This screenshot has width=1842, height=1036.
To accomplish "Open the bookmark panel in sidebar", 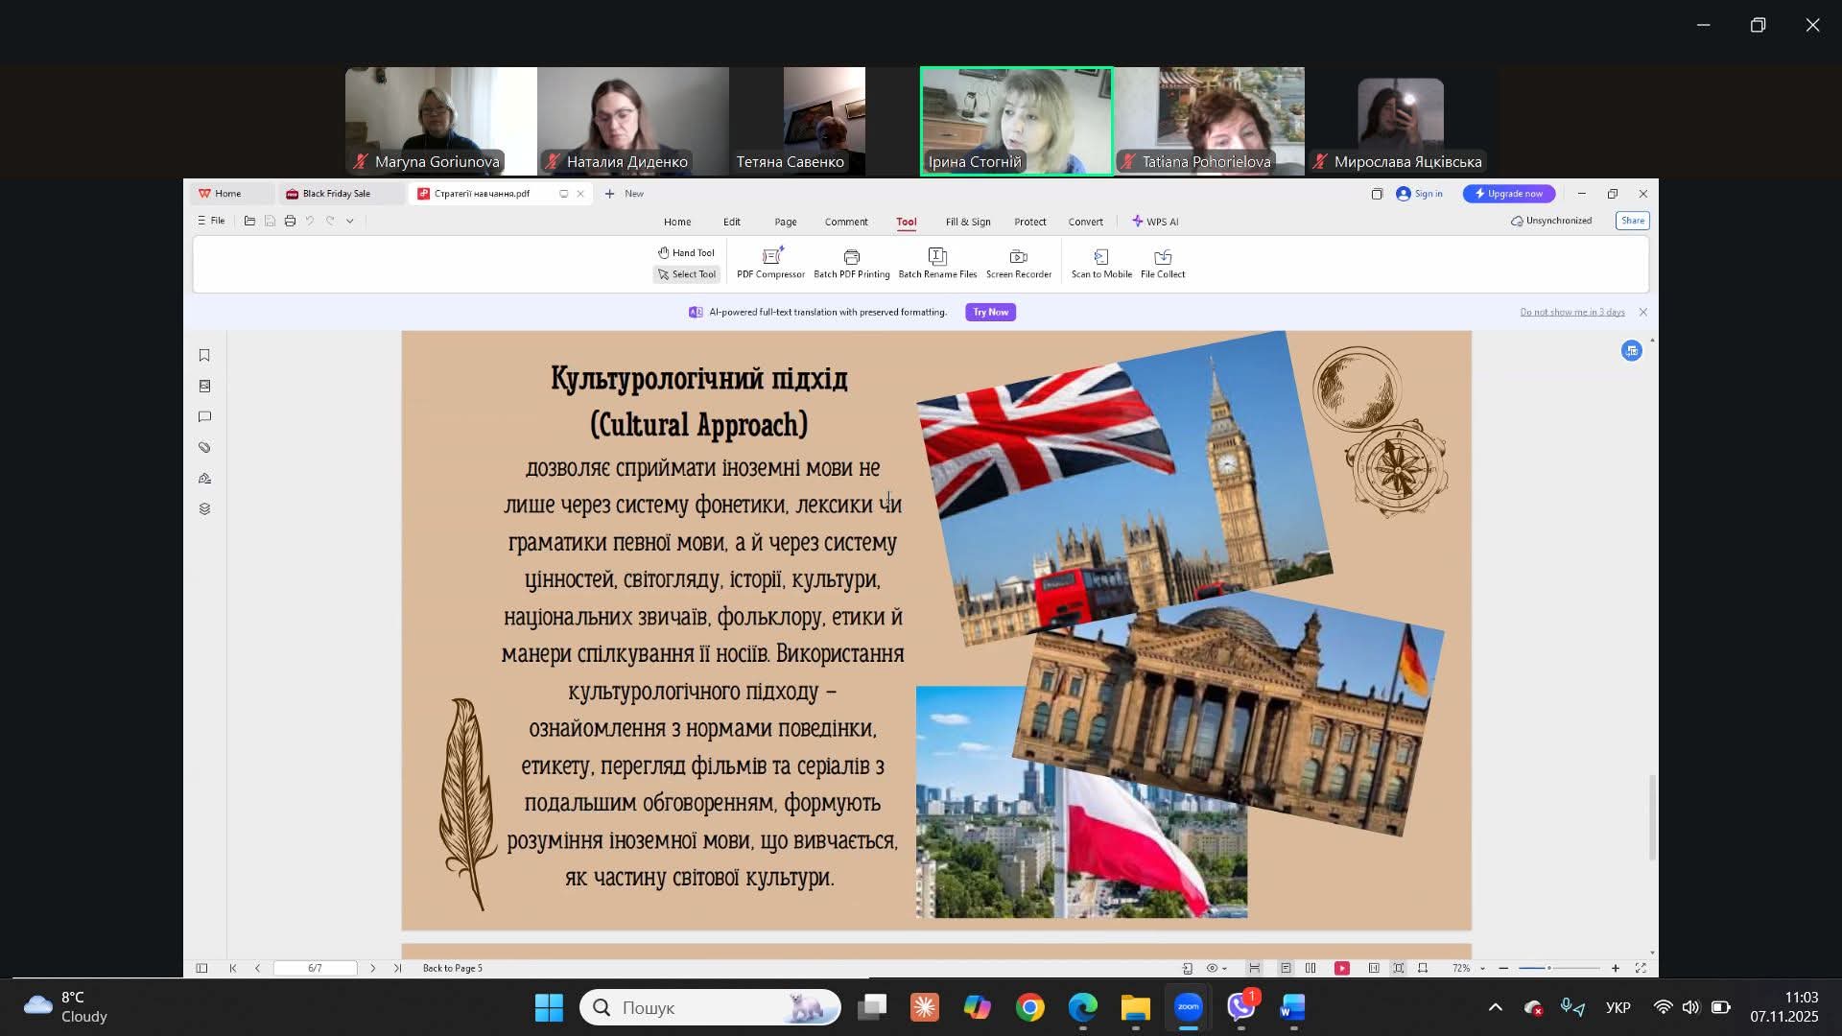I will 204,355.
